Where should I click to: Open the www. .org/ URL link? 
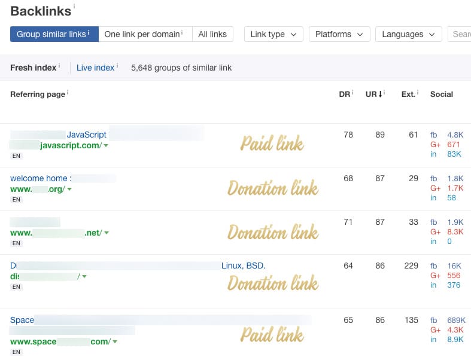(x=38, y=190)
